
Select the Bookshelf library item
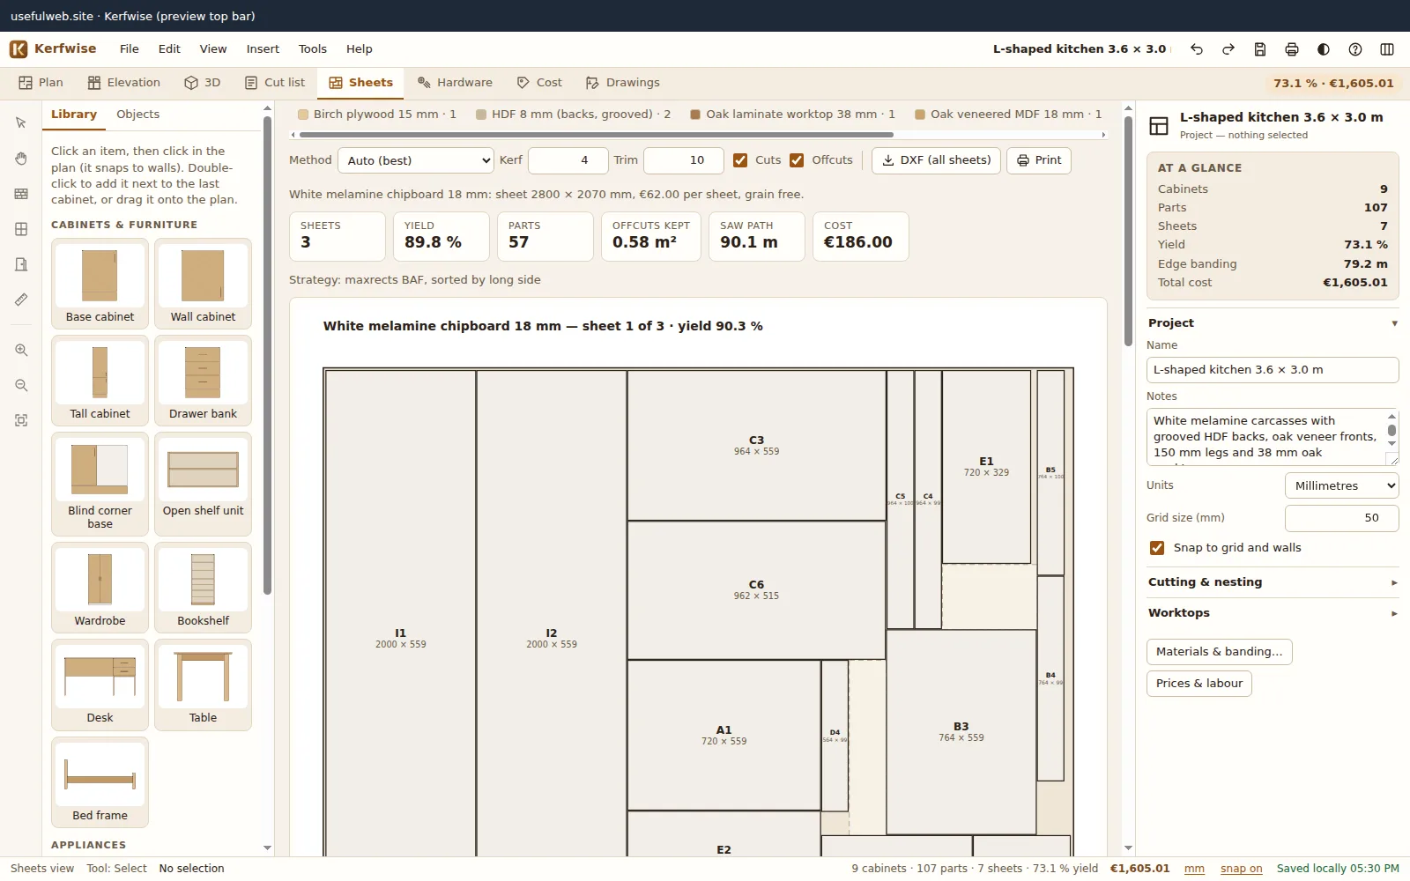(203, 588)
